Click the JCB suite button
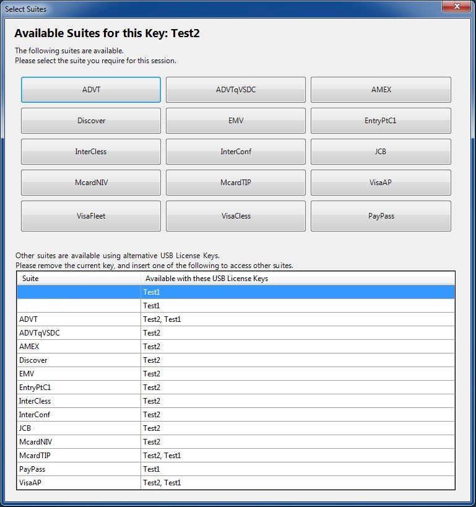This screenshot has width=476, height=507. [x=381, y=152]
